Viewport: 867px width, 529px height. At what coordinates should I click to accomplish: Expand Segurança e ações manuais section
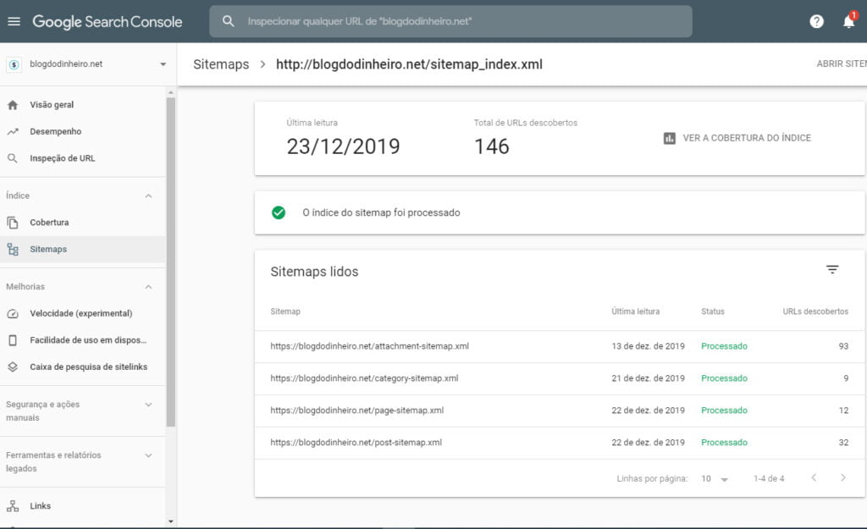pyautogui.click(x=148, y=405)
